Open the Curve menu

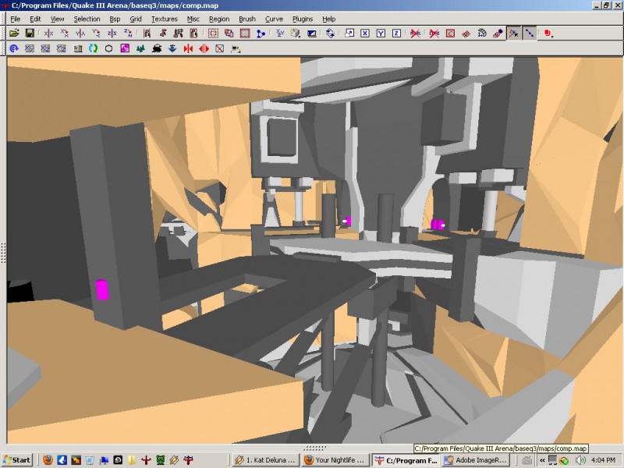tap(274, 19)
